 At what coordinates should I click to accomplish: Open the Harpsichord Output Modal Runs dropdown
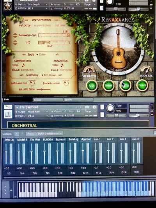(32, 112)
